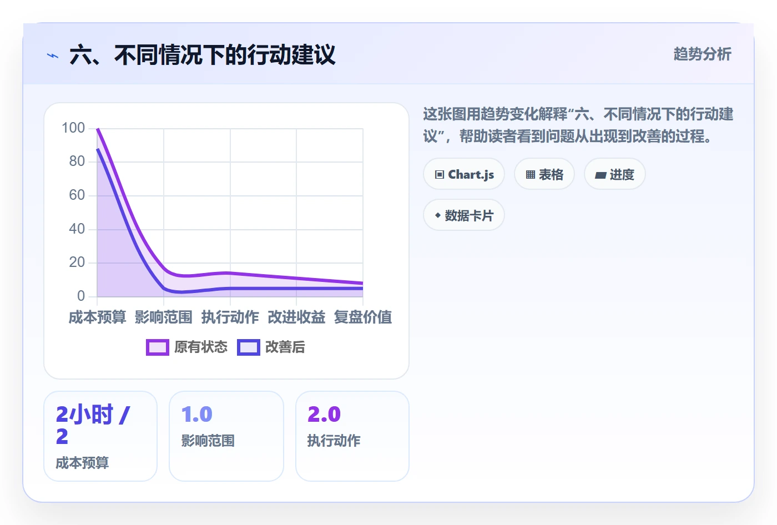Click the 趋势分析 label in header
The image size is (777, 525).
[x=703, y=54]
